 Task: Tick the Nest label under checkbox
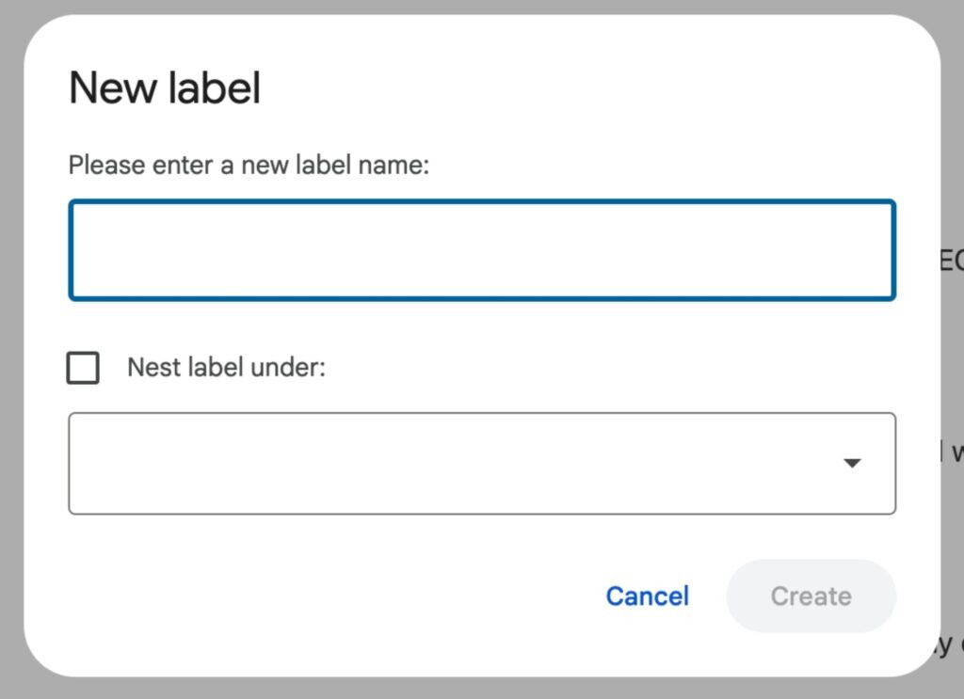coord(83,368)
